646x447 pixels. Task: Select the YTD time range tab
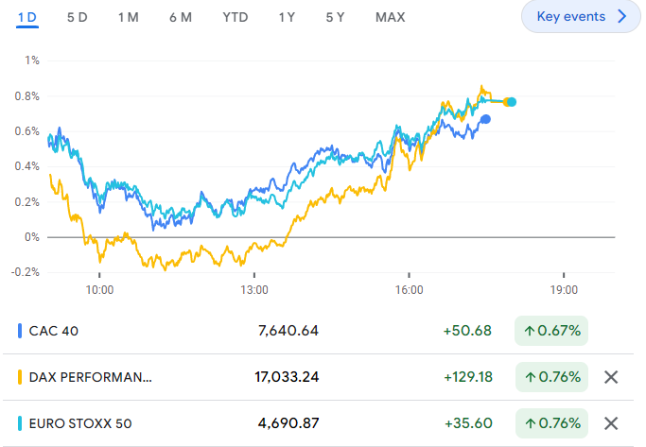236,17
